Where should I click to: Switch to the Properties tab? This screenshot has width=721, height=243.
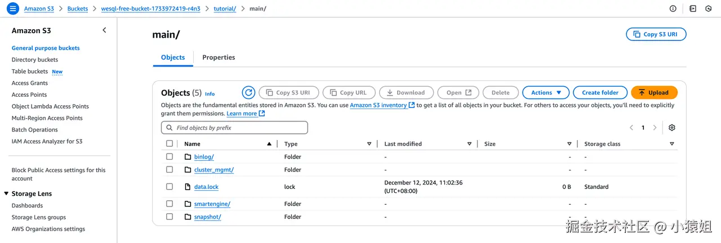tap(219, 57)
